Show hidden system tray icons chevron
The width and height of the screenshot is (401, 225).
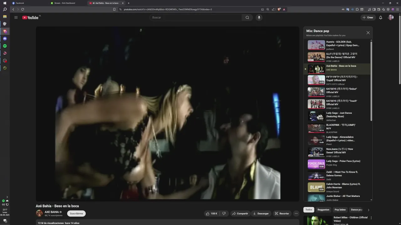tap(7, 197)
